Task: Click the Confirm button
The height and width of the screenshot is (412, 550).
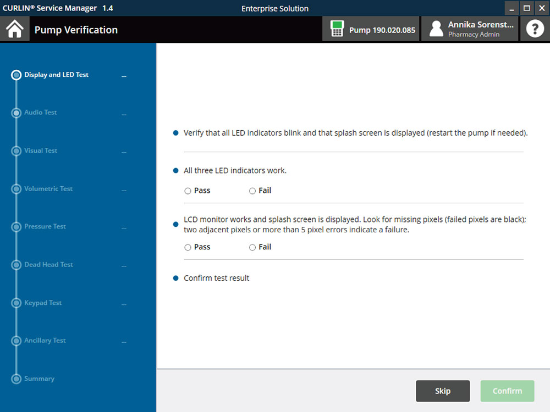Action: [x=507, y=391]
